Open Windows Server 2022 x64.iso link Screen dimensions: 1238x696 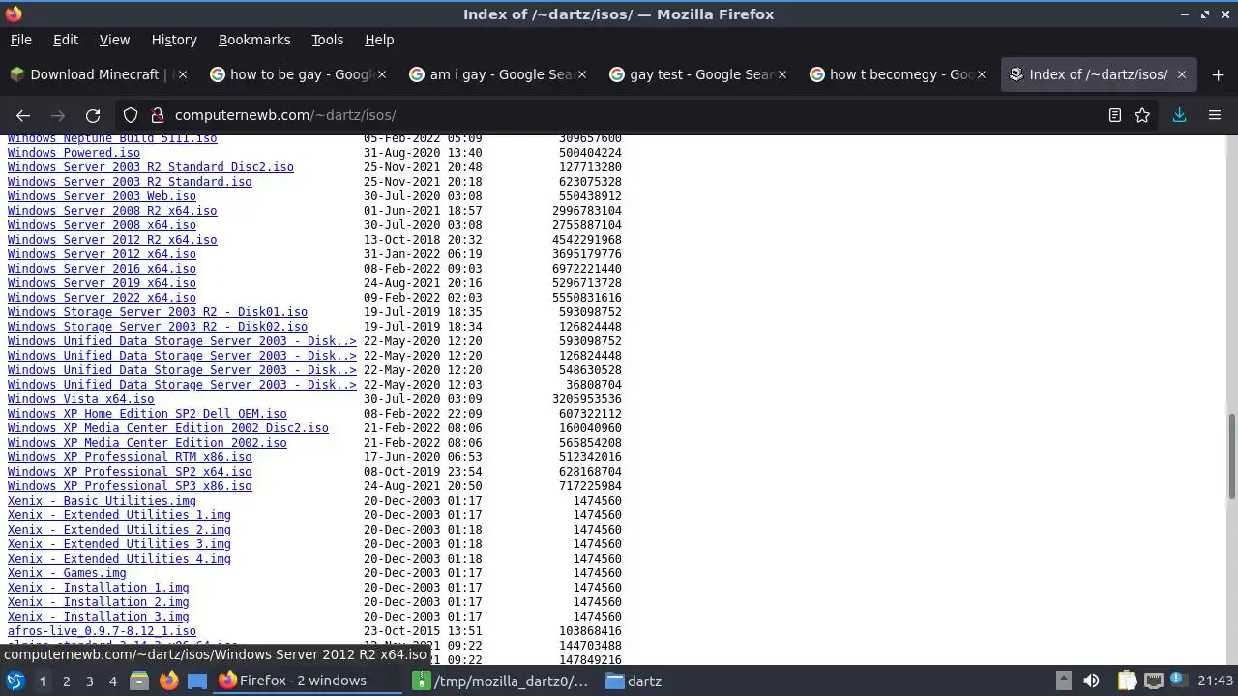click(102, 298)
